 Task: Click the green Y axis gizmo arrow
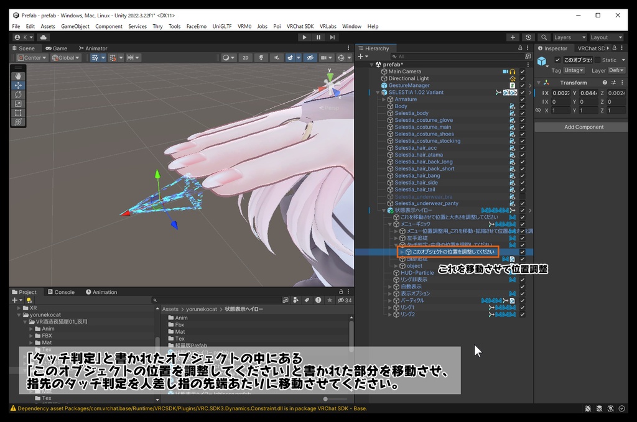[x=157, y=175]
